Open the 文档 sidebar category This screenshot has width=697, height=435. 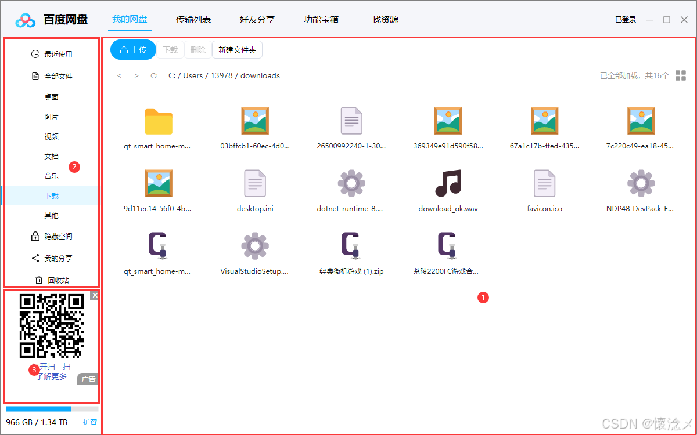[x=51, y=157]
